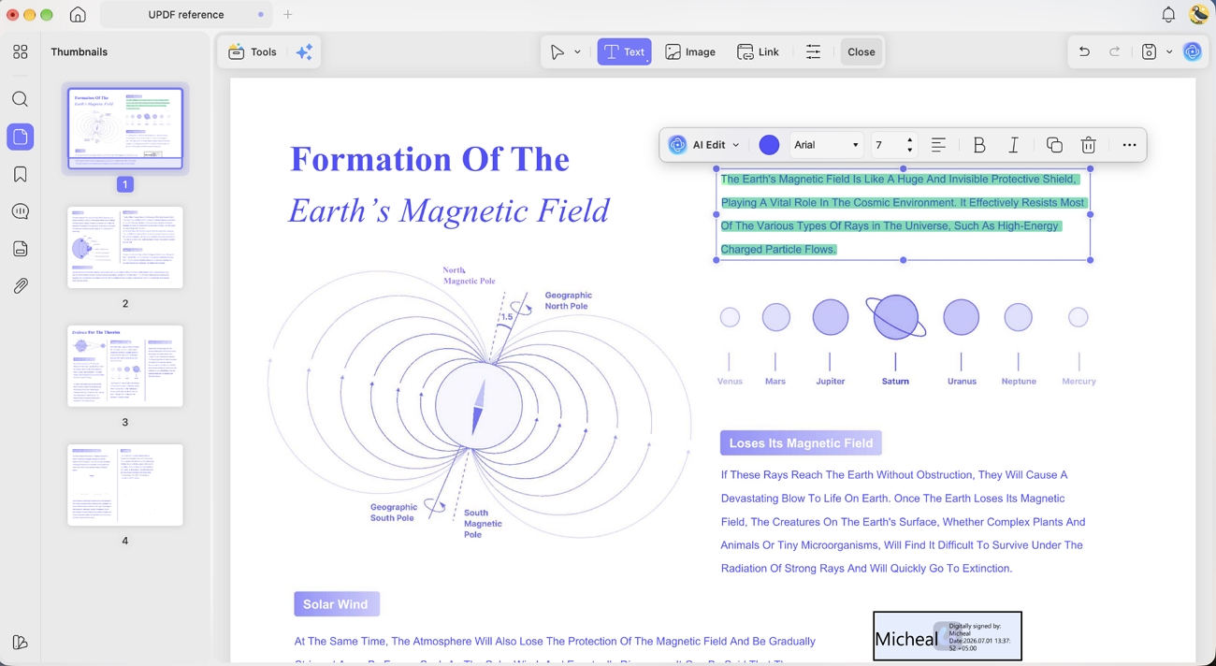Image resolution: width=1216 pixels, height=666 pixels.
Task: Redo the last action
Action: click(x=1115, y=52)
